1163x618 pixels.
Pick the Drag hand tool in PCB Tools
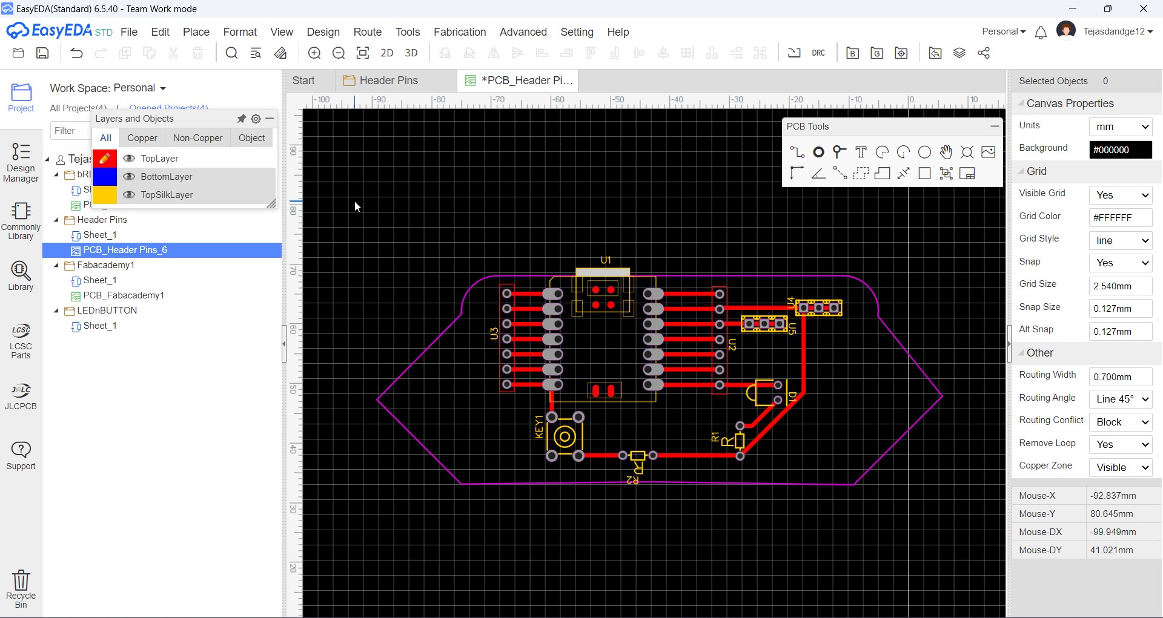coord(946,152)
